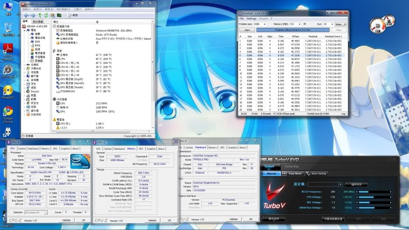The height and width of the screenshot is (230, 409).
Task: Click the DRAM Bus Voltage slider track
Action: (374, 208)
